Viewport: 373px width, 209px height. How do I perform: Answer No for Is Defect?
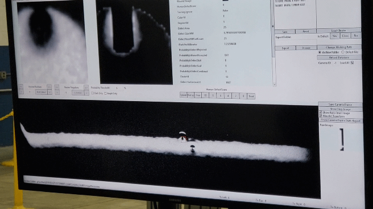click(356, 36)
